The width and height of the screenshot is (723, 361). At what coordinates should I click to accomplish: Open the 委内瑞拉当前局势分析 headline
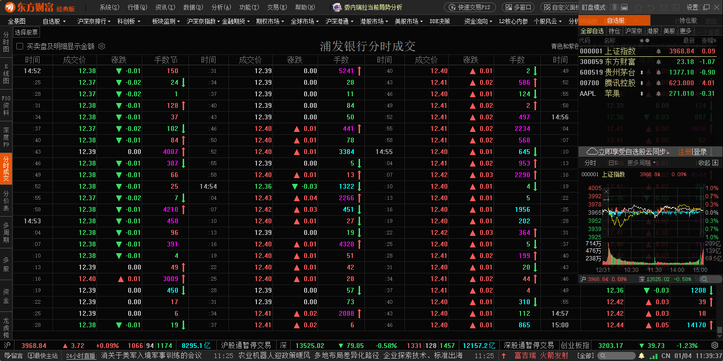pyautogui.click(x=373, y=7)
